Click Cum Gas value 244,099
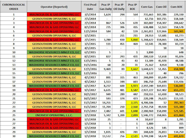Viewport: 186px width, 138px height. click(x=147, y=77)
